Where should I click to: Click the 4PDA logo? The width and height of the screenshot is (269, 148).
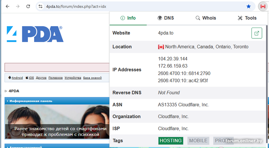pos(35,34)
